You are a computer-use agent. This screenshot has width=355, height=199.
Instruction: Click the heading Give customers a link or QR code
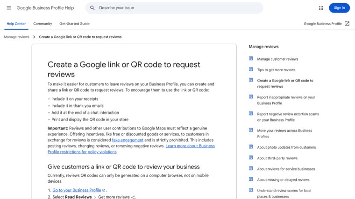point(124,167)
